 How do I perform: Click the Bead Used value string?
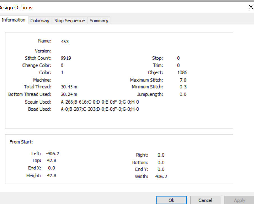(x=100, y=109)
